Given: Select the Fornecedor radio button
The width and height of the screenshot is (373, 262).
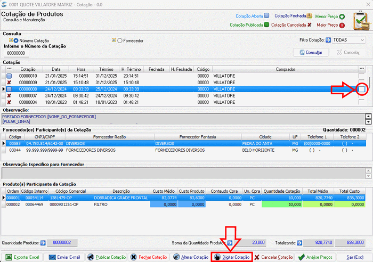Looking at the screenshot, I should click(x=120, y=40).
